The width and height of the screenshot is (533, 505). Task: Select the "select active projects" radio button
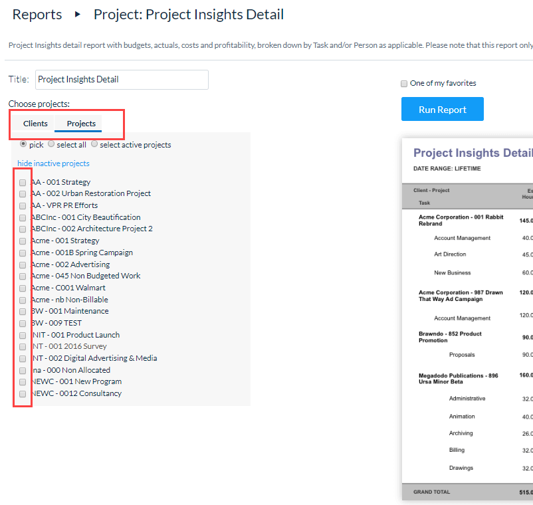(x=94, y=144)
